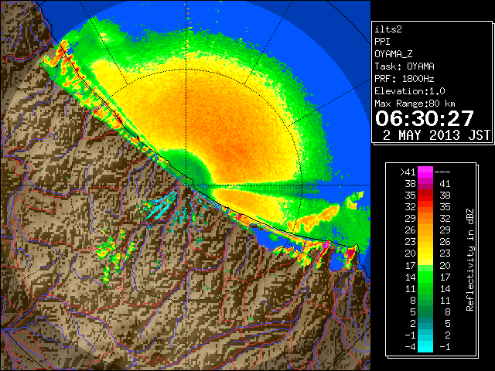Click the 'PRF: 1800Hz' text

[405, 79]
